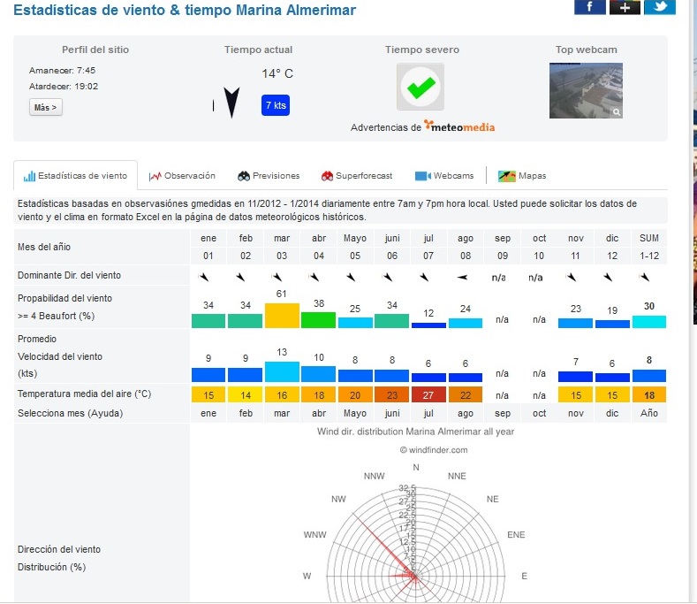Click the plus share icon
Viewport: 697px width, 604px height.
[x=625, y=7]
